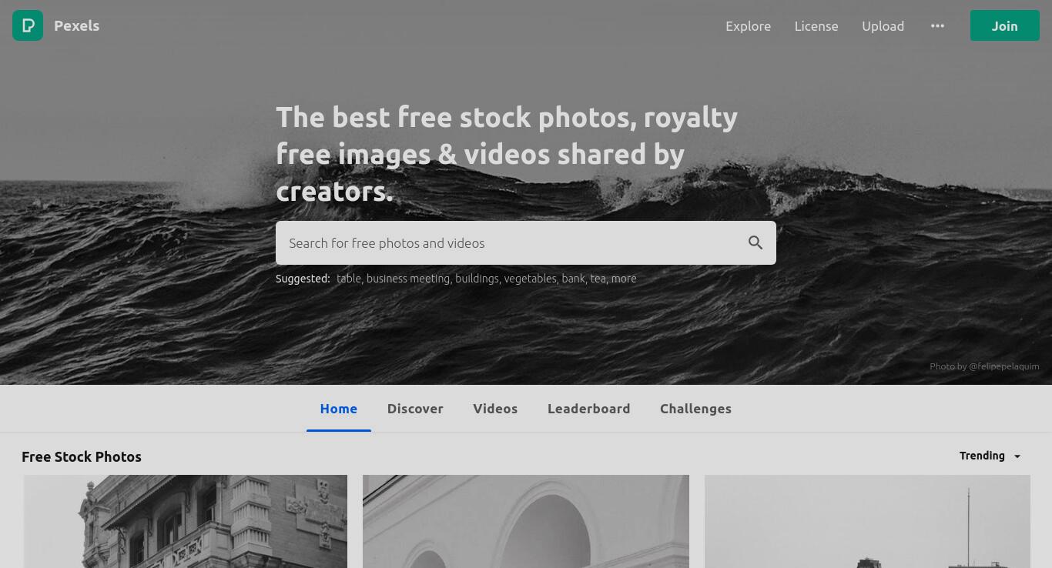Open photographer credit @felipepelaquim
The height and width of the screenshot is (568, 1052).
pyautogui.click(x=1003, y=366)
